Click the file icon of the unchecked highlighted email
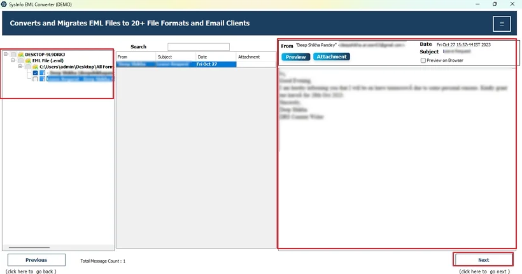Screen dimensions: 522x274 coord(42,79)
